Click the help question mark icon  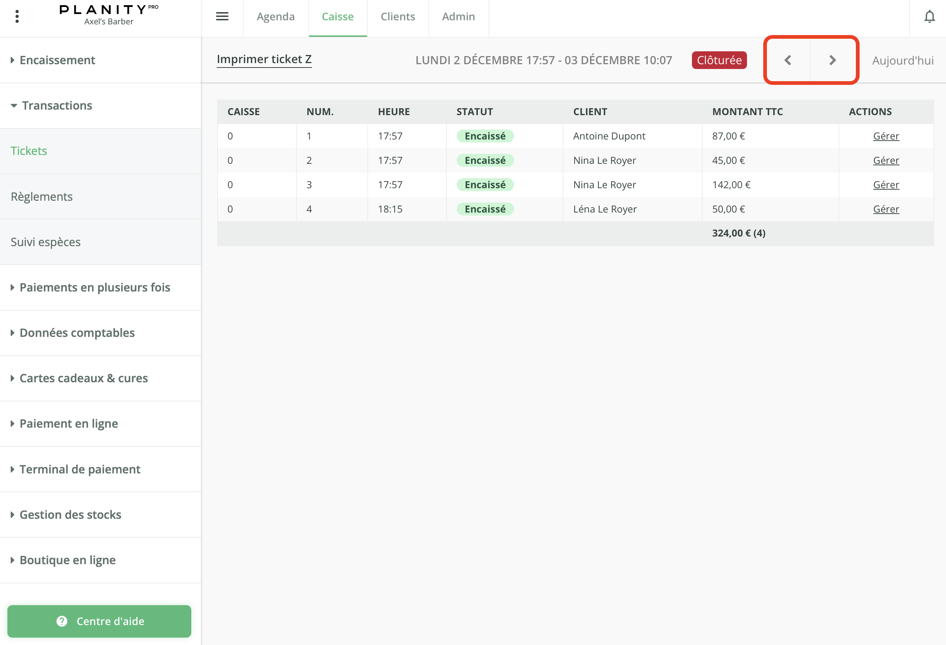pyautogui.click(x=62, y=621)
